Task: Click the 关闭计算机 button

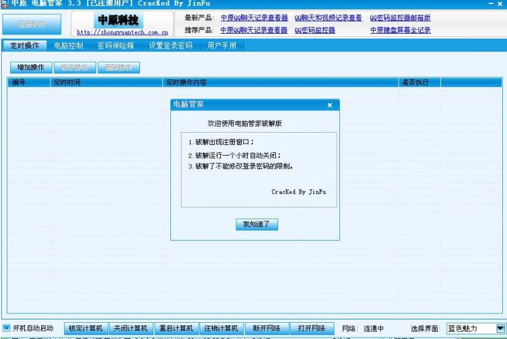Action: tap(131, 328)
